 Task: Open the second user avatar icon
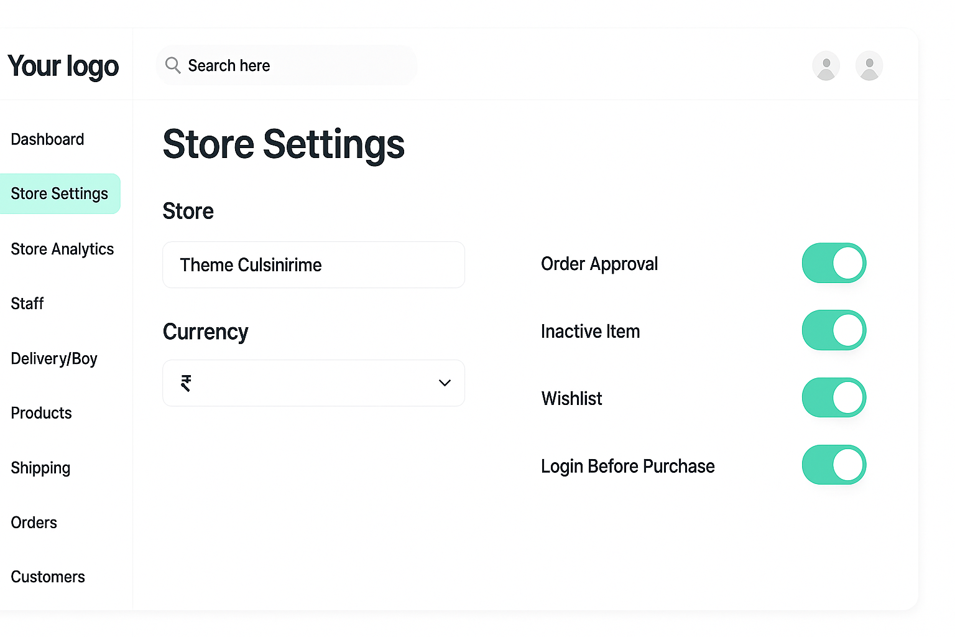coord(869,65)
